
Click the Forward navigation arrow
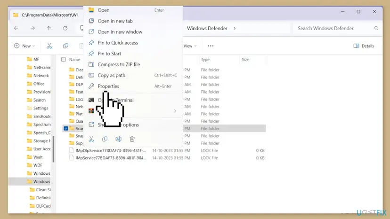pyautogui.click(x=32, y=28)
